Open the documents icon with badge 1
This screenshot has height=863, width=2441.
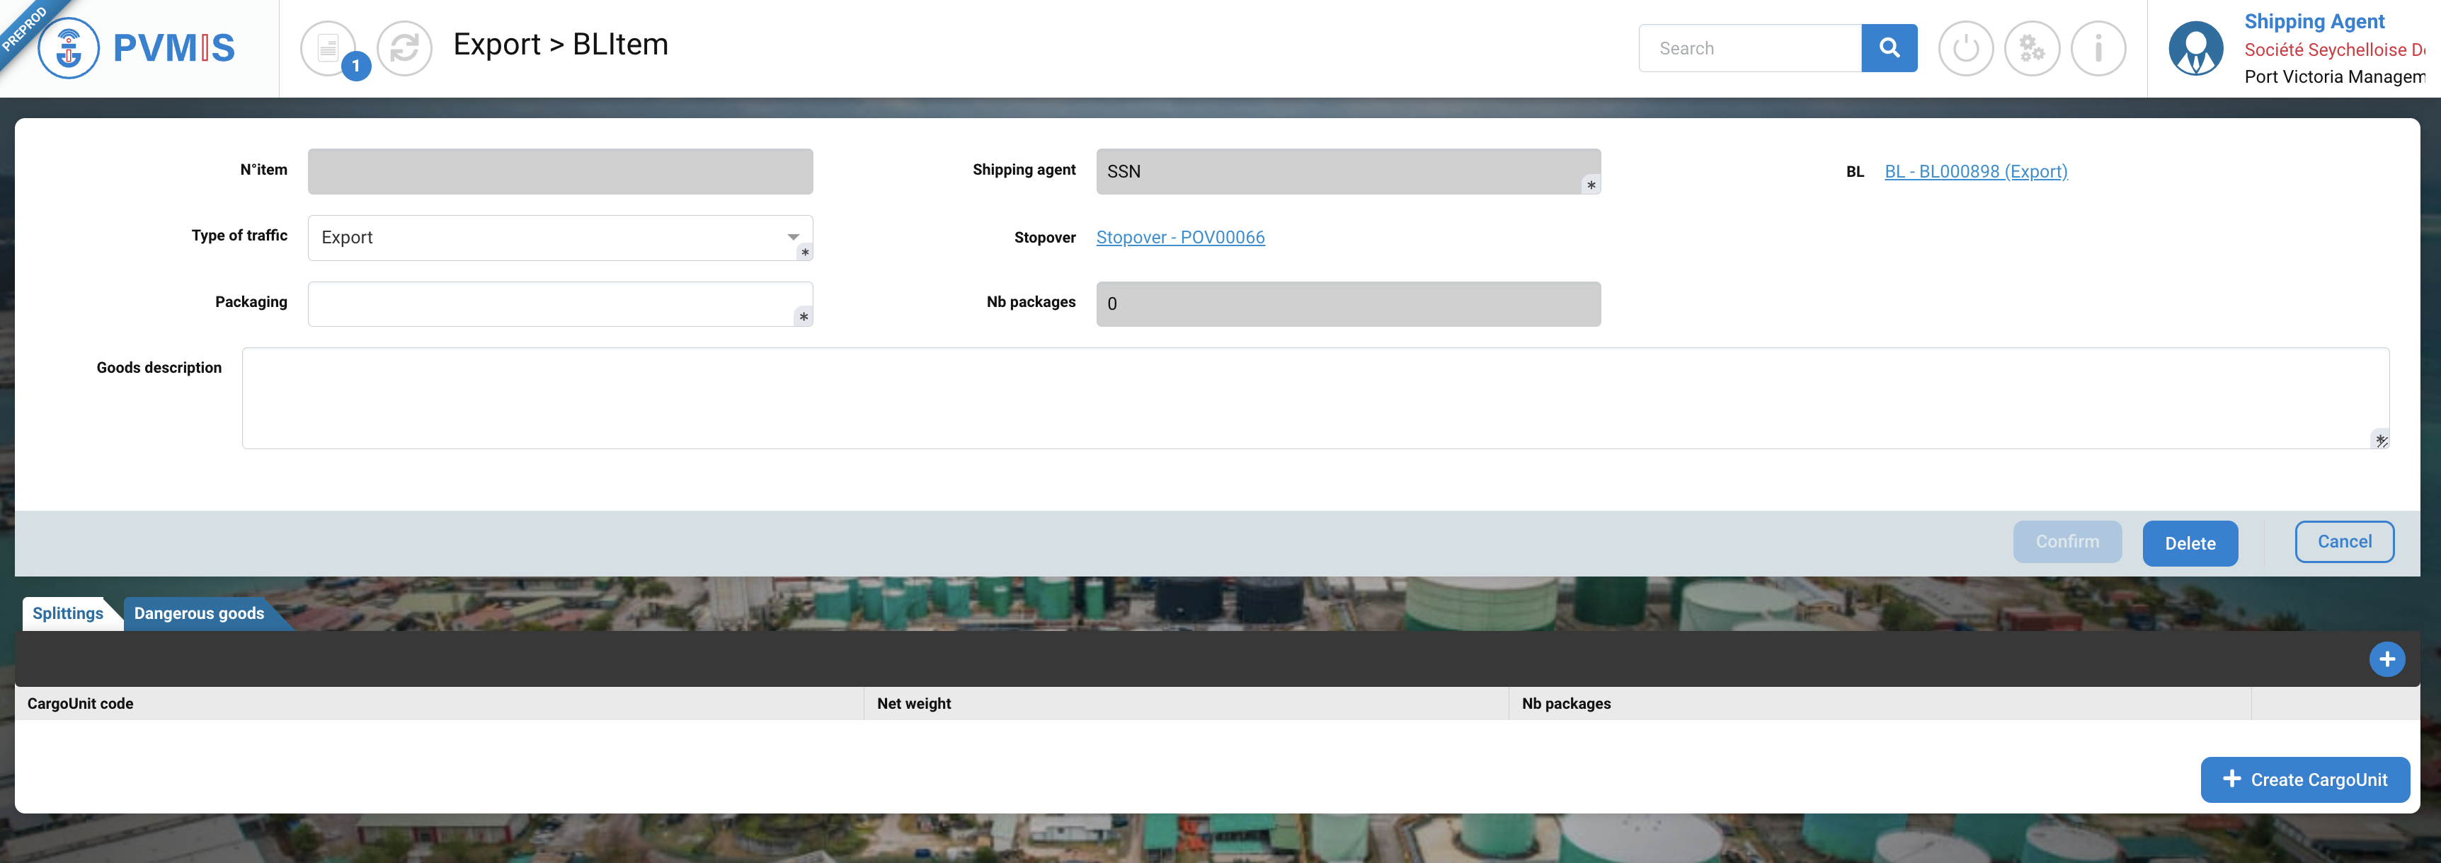[x=328, y=47]
